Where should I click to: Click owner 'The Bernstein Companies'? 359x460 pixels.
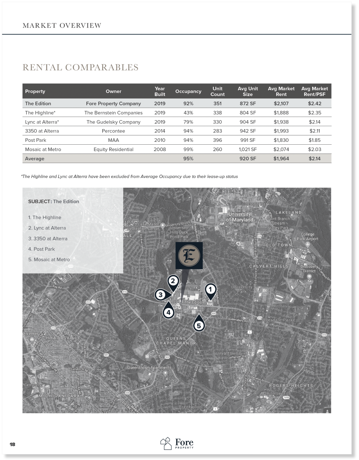pos(113,113)
